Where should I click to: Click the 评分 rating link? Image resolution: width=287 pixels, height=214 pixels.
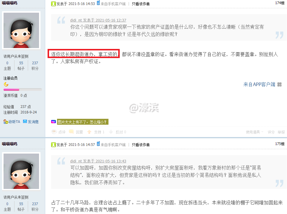point(271,132)
